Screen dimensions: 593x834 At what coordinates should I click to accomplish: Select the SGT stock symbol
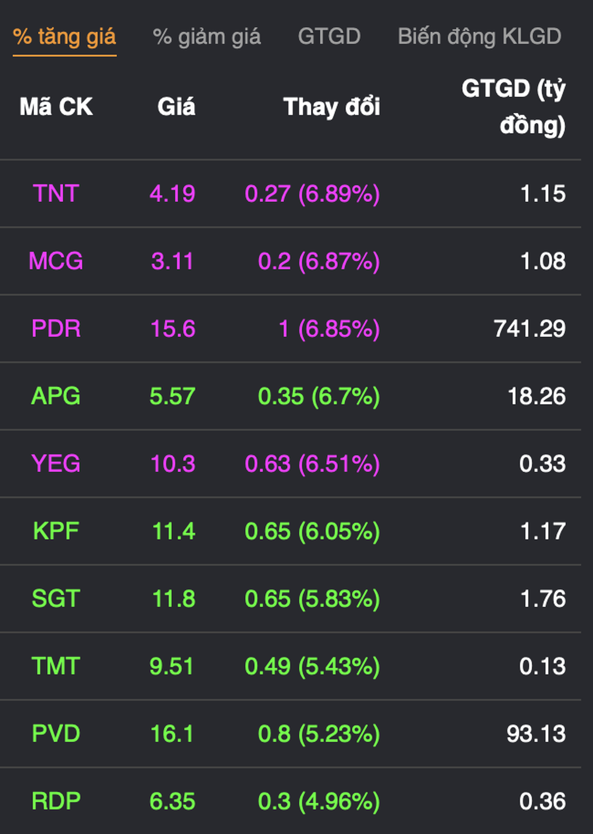coord(56,598)
